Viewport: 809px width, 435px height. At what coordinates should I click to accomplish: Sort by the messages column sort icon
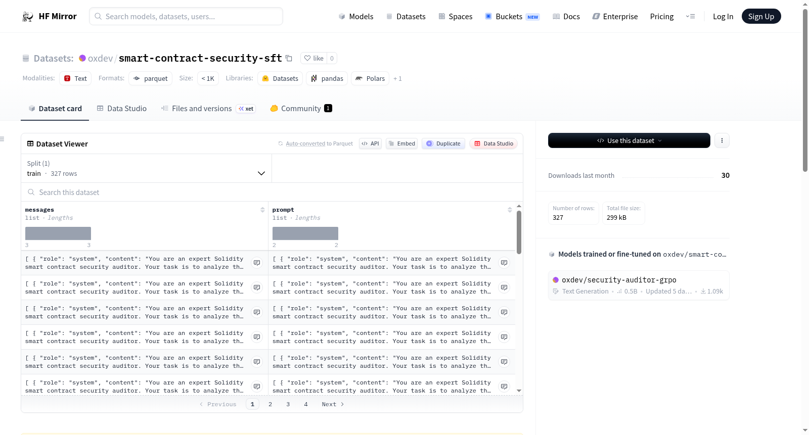[x=262, y=210]
